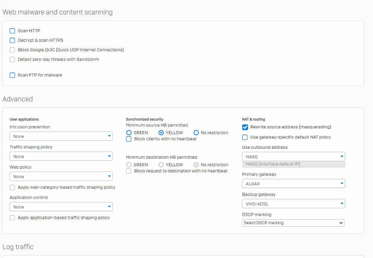Viewport: 373px width, 258px height.
Task: Change Backup gateway VIVO-ADSL dropdown
Action: 294,204
